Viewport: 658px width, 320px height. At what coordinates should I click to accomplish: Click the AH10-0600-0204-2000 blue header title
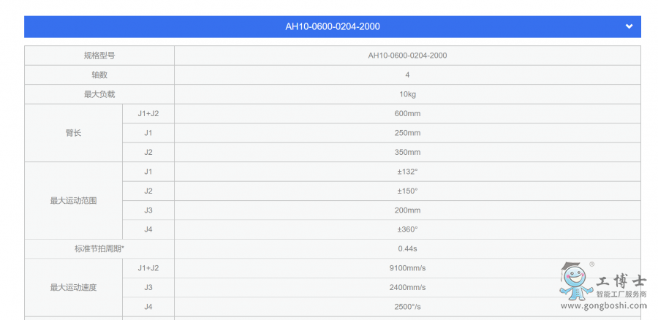332,27
